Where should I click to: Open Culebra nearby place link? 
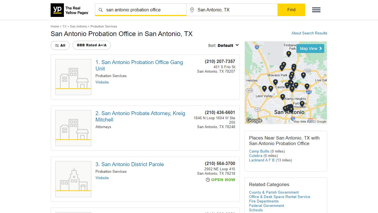coord(256,156)
